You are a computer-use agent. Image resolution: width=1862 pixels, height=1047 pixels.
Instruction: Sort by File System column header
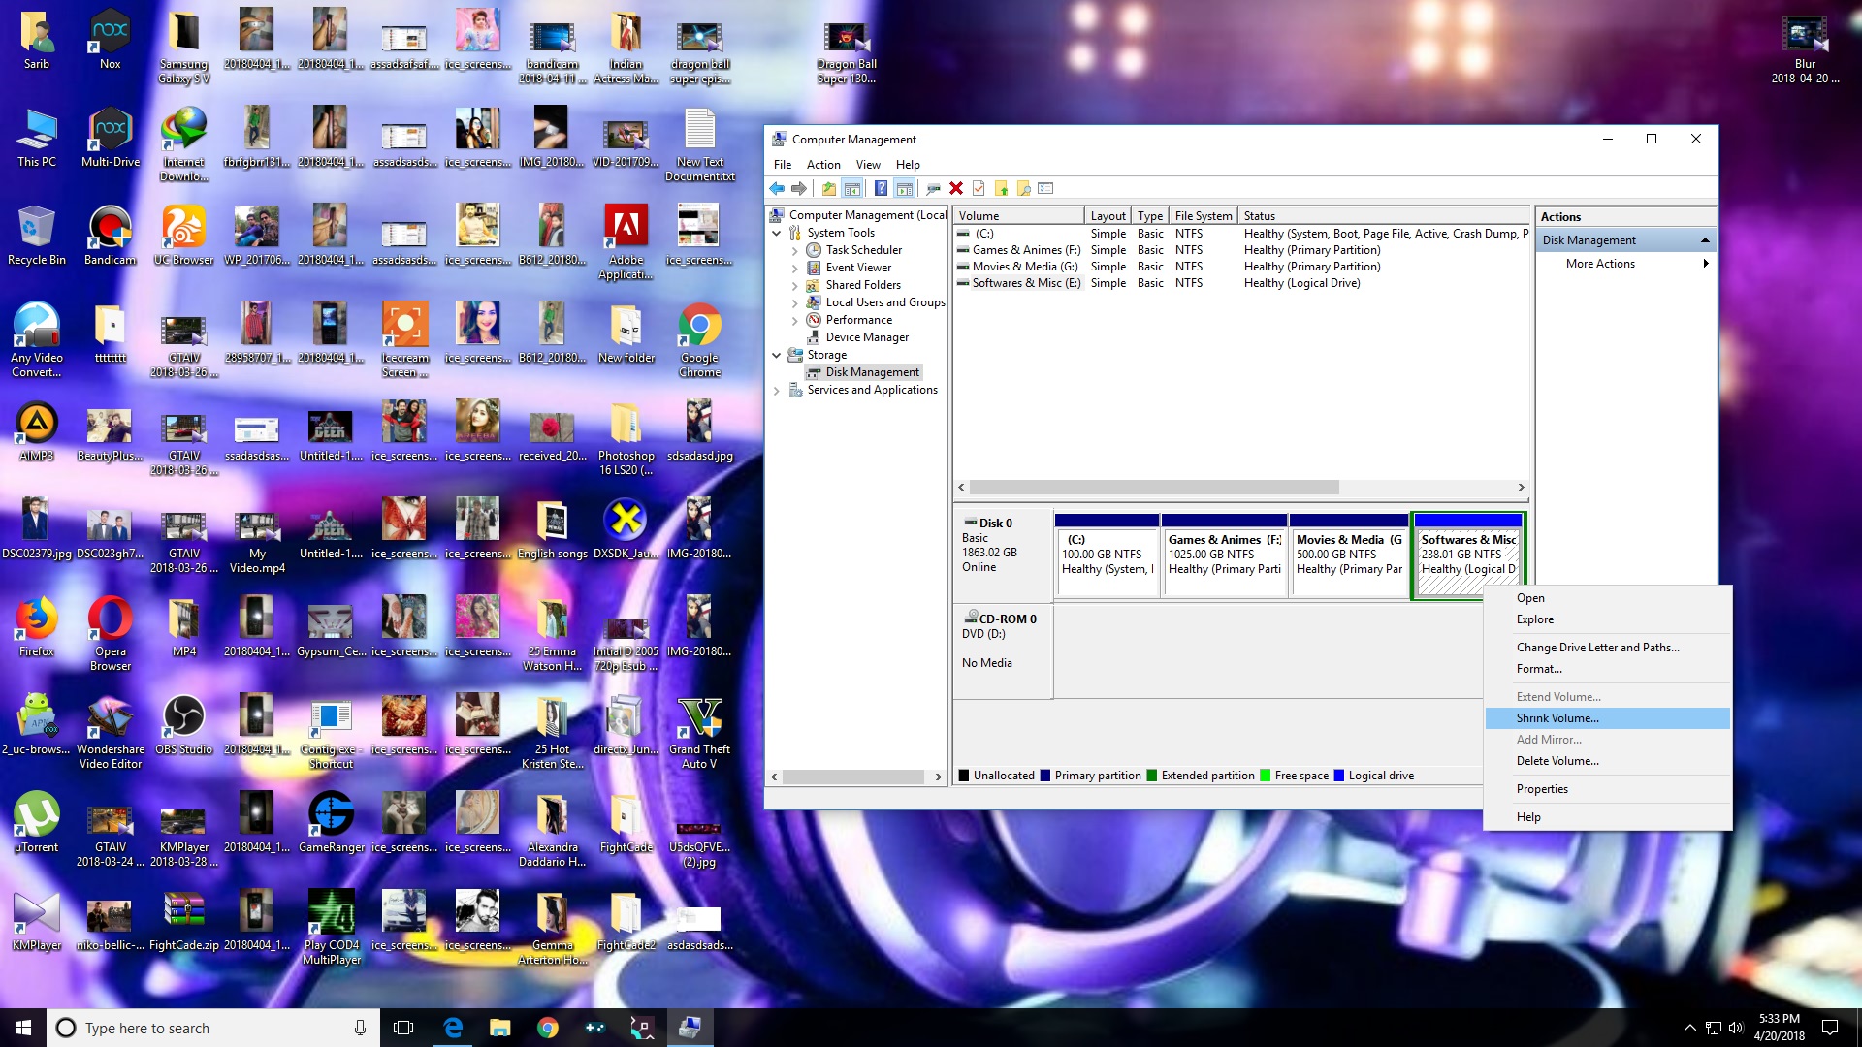[1203, 216]
